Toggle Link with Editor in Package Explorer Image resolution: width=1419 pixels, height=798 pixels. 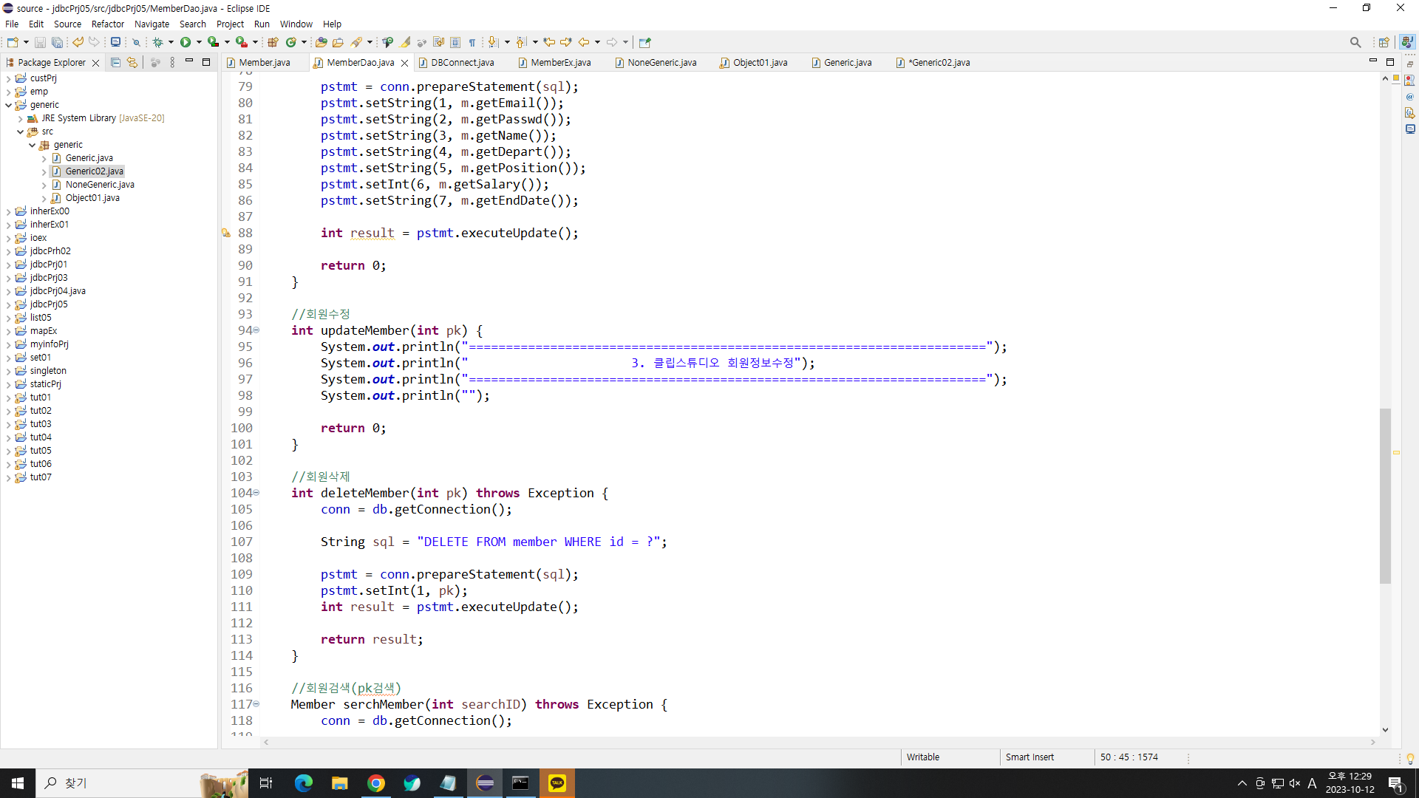click(x=132, y=63)
